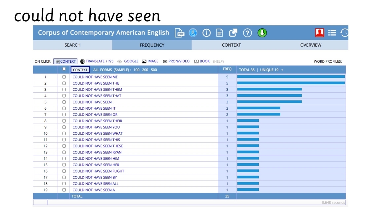
Task: Click the green download arrow icon
Action: [262, 33]
